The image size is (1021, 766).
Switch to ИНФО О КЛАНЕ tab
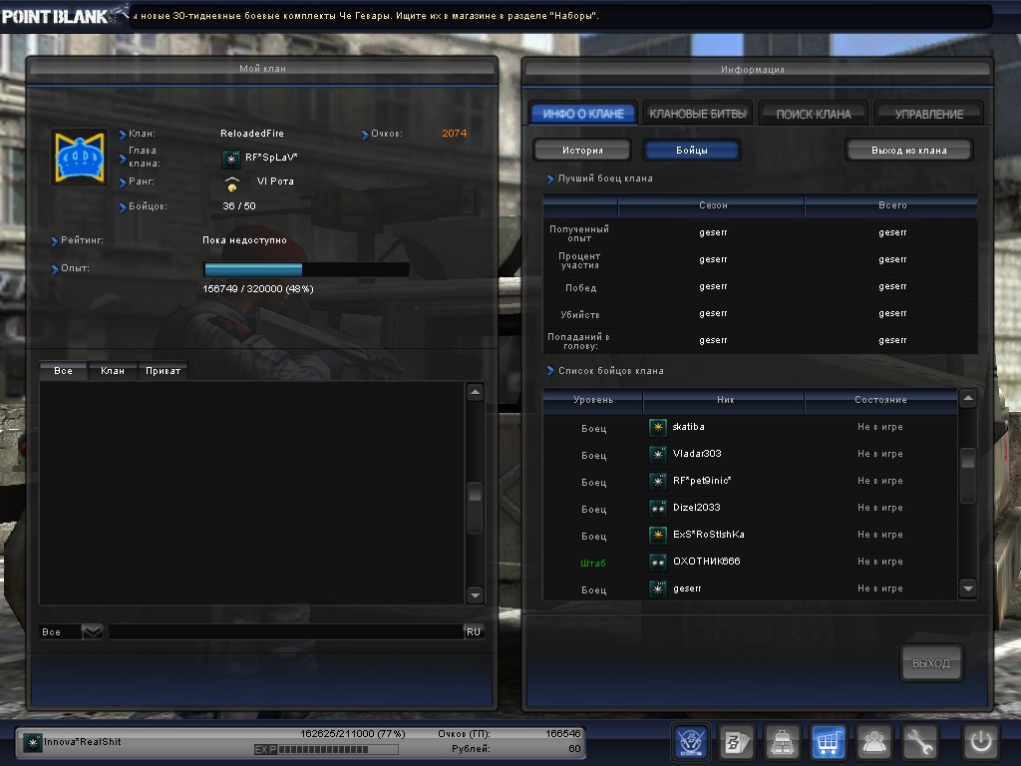[x=582, y=114]
